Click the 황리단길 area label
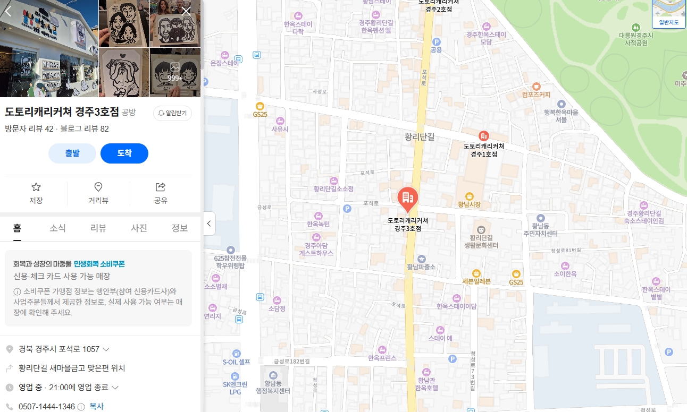The image size is (687, 412). (420, 137)
